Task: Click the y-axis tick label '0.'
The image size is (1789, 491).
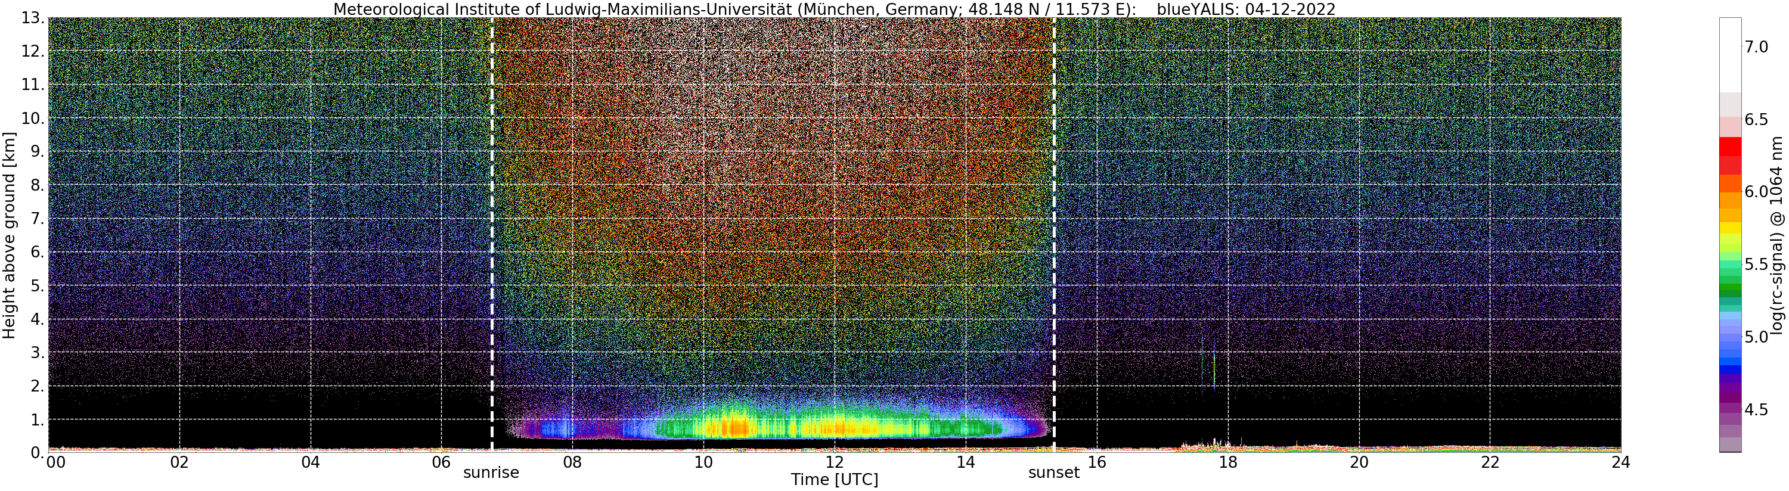Action: click(36, 452)
